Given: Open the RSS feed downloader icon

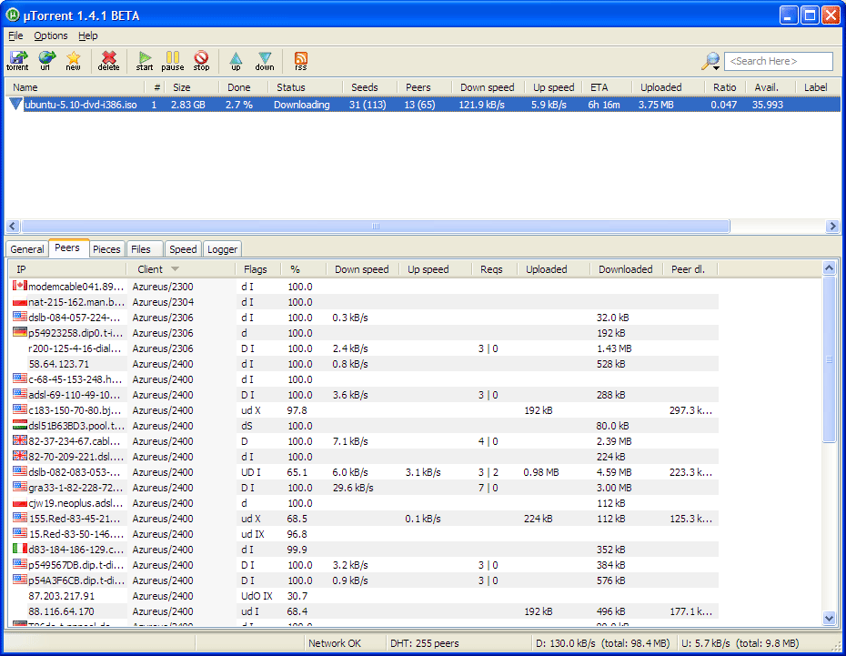Looking at the screenshot, I should tap(300, 60).
